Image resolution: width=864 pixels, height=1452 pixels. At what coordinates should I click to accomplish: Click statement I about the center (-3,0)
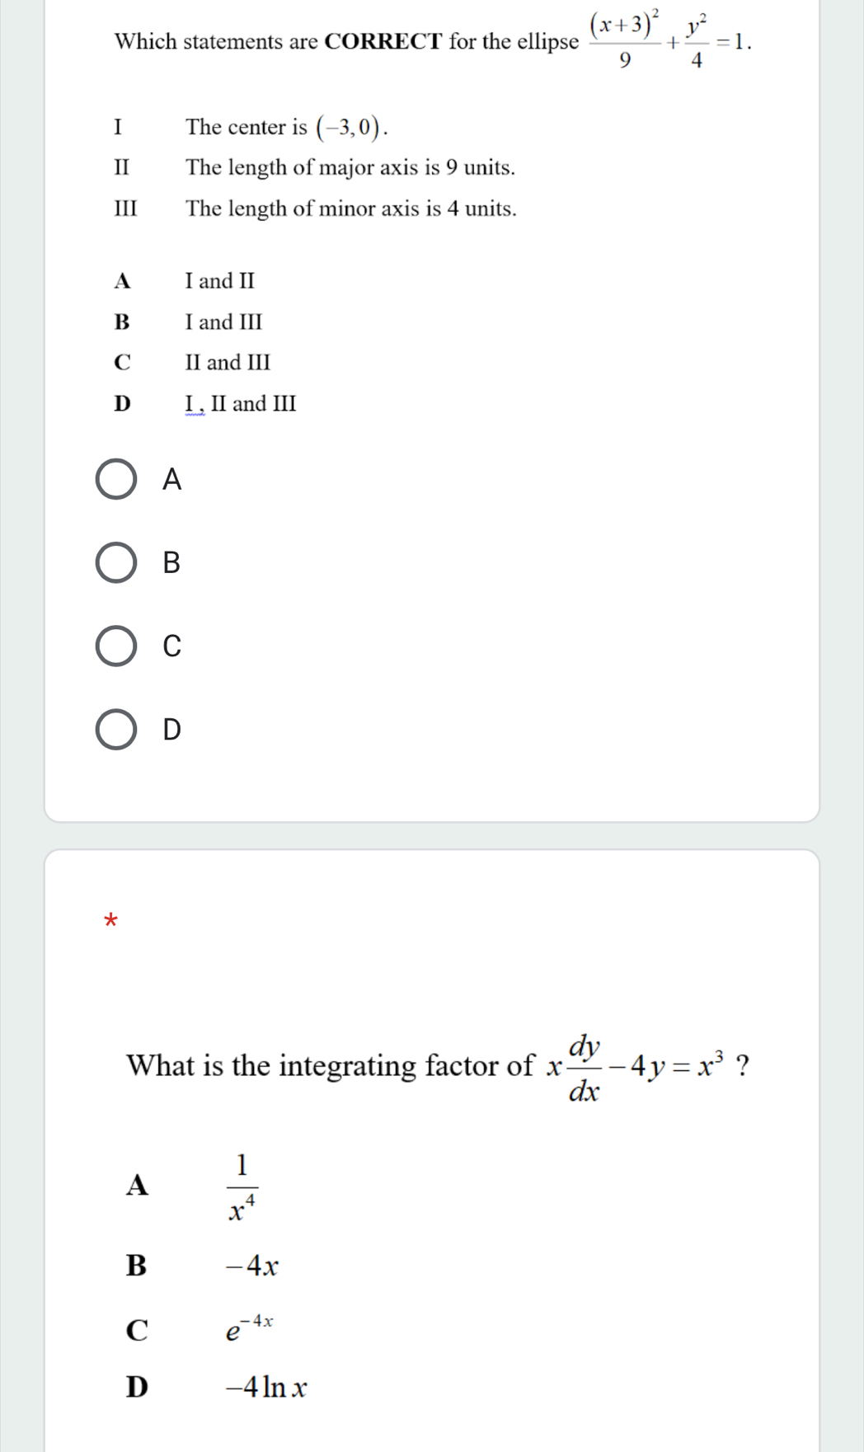coord(286,127)
